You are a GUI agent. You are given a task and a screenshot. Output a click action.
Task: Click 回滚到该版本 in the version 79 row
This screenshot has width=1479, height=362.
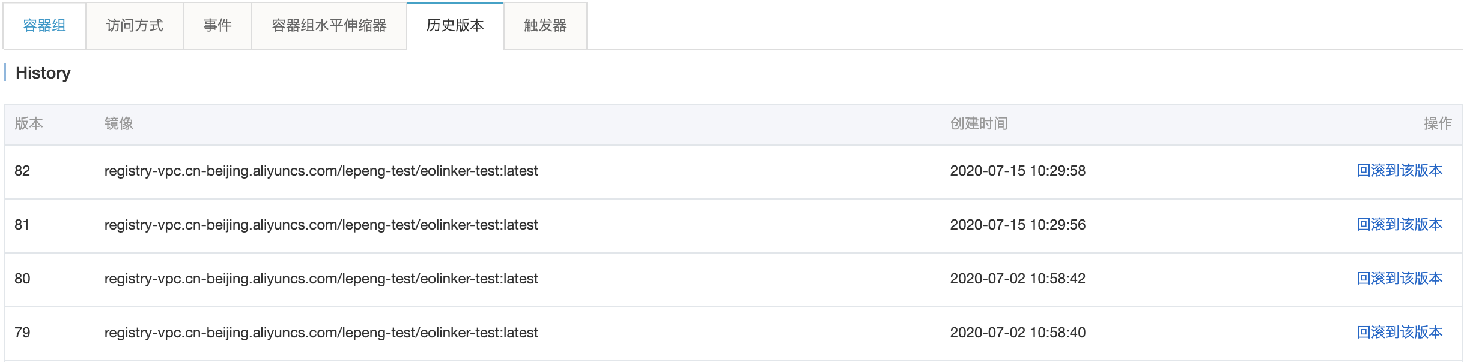(x=1399, y=333)
